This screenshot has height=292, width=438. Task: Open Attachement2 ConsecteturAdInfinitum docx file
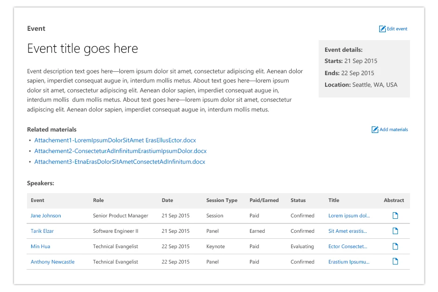tap(120, 151)
